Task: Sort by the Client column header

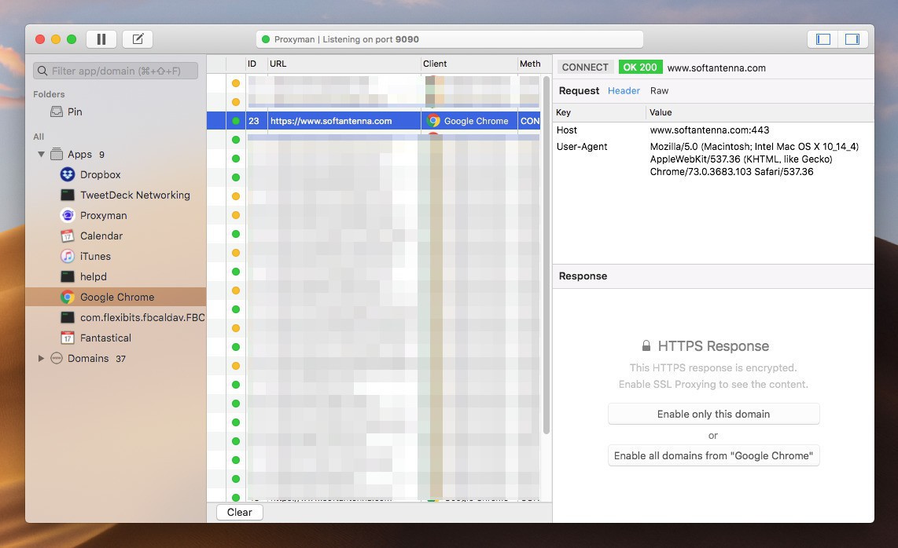Action: (x=469, y=64)
